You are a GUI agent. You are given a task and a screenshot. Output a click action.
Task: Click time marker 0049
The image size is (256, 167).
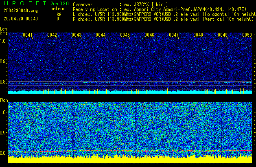pyautogui.click(x=223, y=35)
